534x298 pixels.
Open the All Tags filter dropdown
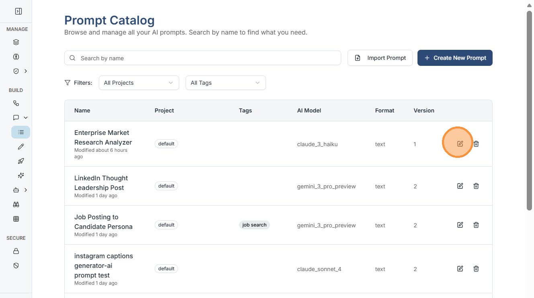[225, 83]
